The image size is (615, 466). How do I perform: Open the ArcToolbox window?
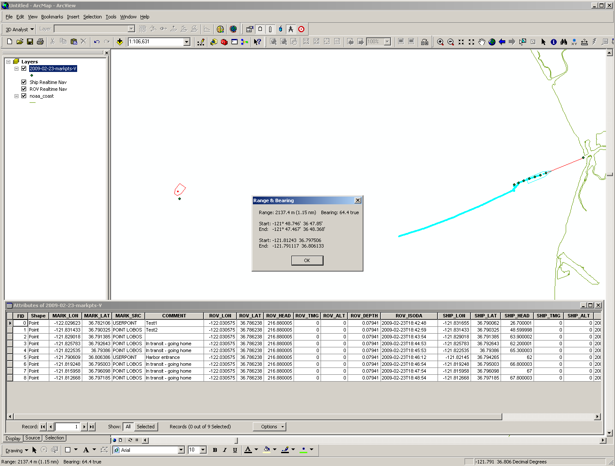tap(224, 42)
